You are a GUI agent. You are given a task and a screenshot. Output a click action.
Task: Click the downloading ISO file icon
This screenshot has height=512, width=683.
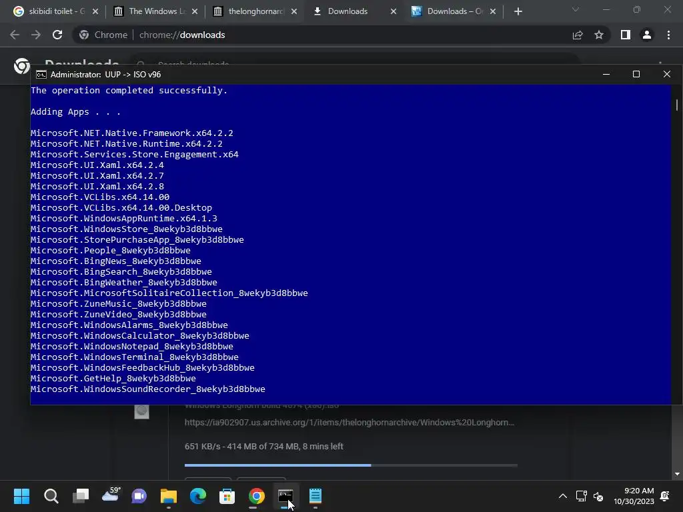tap(141, 411)
